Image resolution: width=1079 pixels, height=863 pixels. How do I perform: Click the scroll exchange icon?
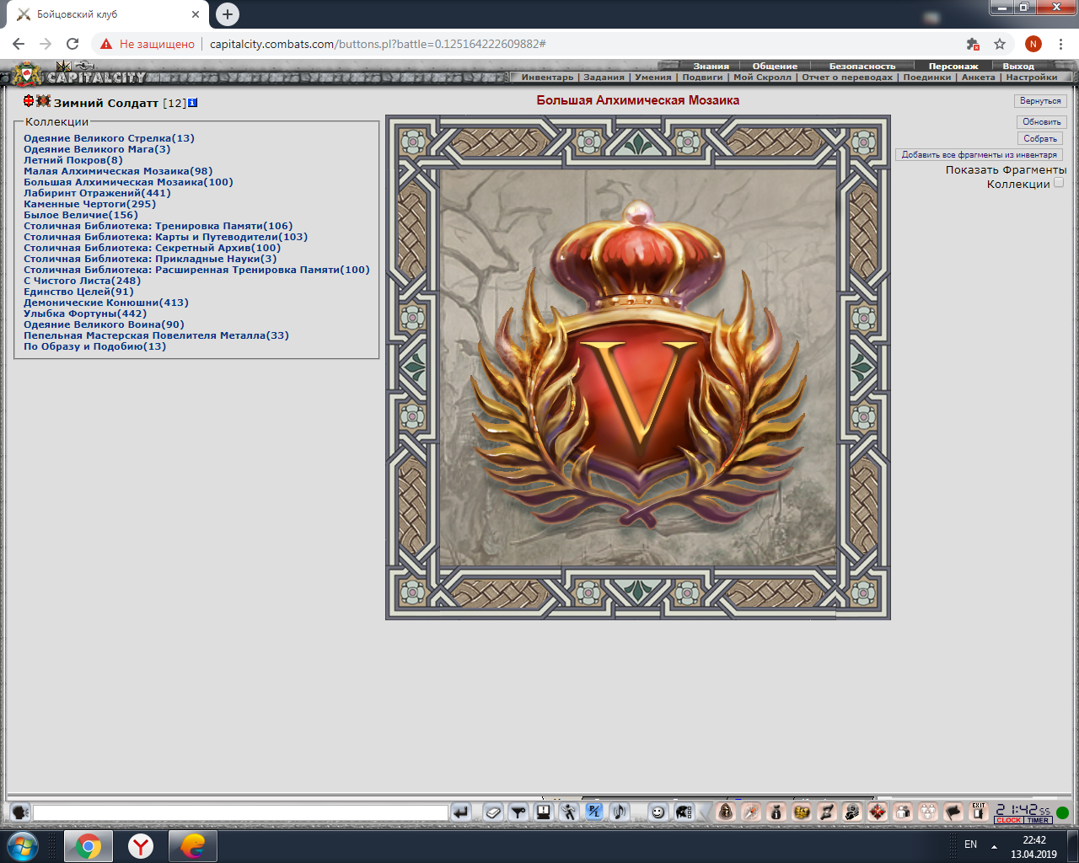pyautogui.click(x=827, y=812)
